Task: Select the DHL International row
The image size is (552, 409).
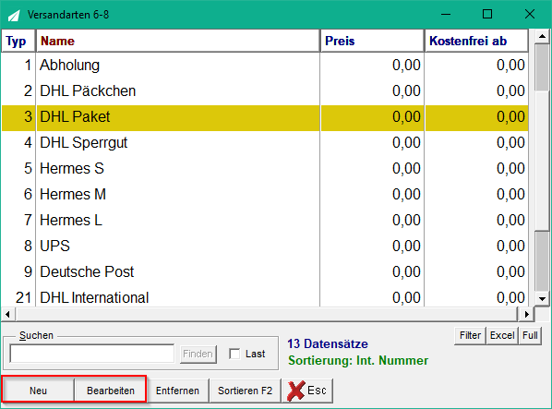Action: pos(265,297)
